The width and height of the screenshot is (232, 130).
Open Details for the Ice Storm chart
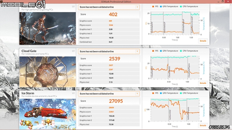(203, 125)
